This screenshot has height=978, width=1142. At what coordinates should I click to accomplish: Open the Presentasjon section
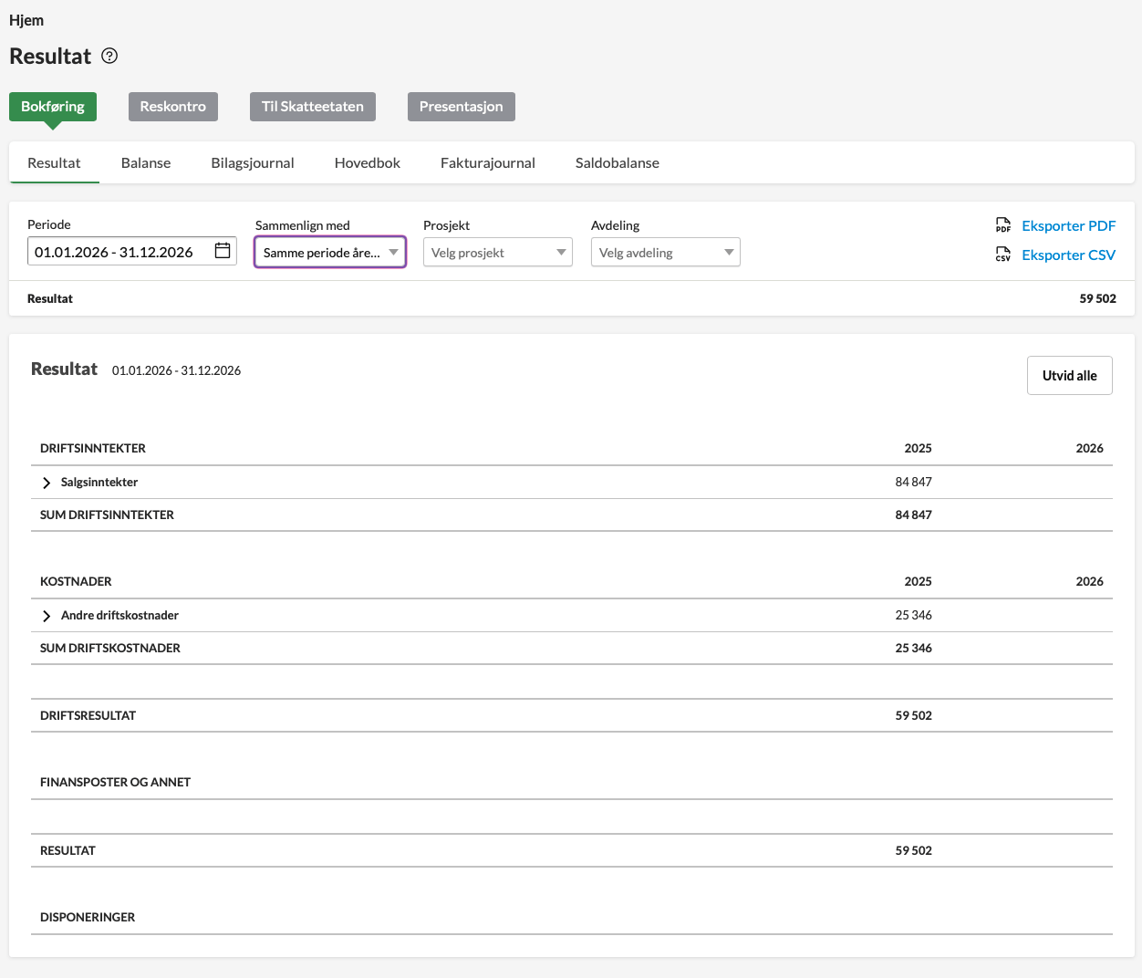click(461, 107)
